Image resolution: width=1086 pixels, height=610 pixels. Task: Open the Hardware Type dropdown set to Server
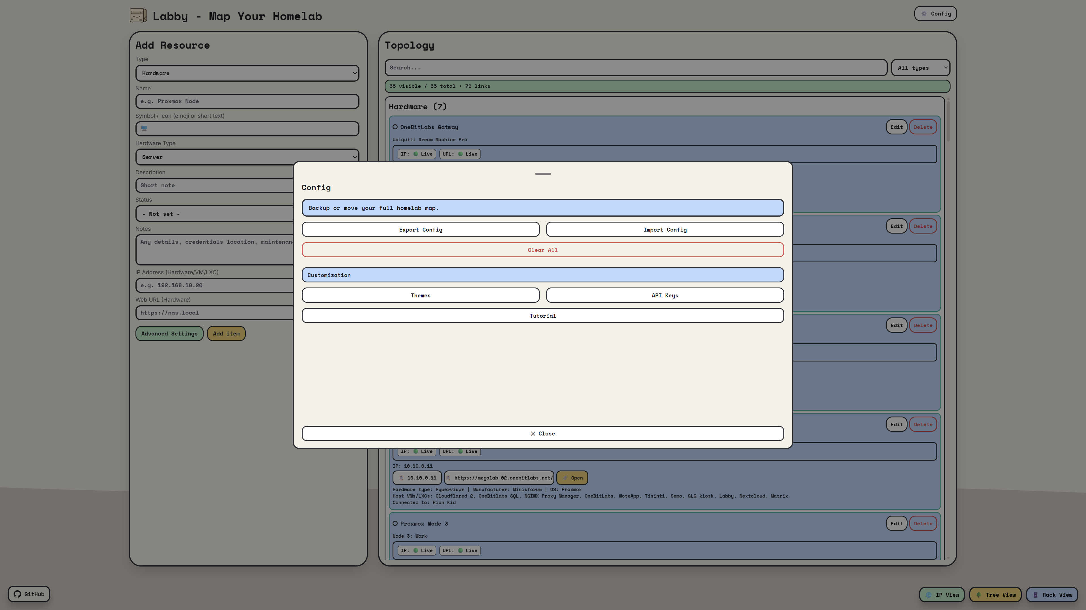(x=247, y=157)
